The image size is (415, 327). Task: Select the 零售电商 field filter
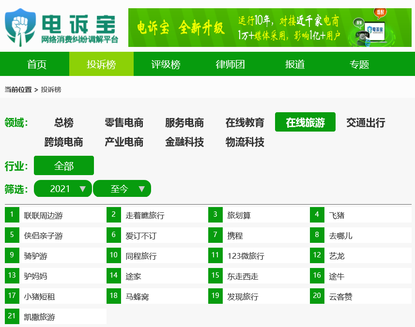[x=124, y=122]
